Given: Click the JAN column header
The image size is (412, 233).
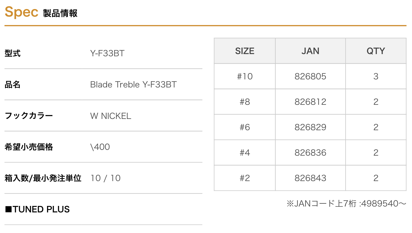Looking at the screenshot, I should point(310,51).
